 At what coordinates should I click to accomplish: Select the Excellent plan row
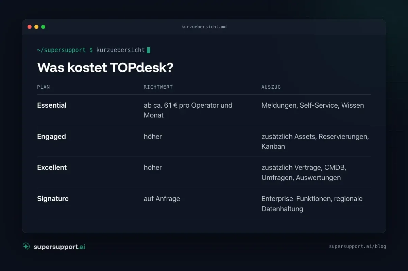click(x=204, y=173)
